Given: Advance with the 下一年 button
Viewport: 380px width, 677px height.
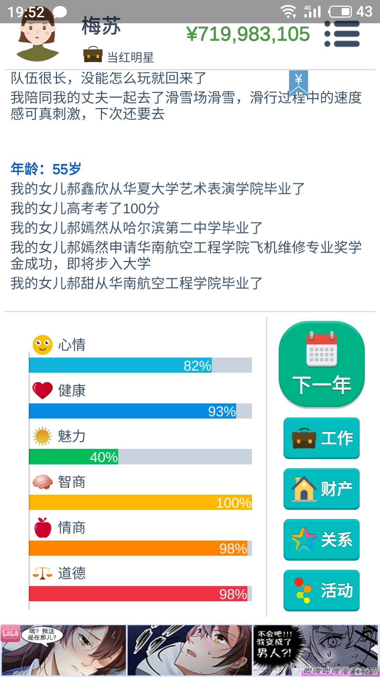Looking at the screenshot, I should click(322, 364).
